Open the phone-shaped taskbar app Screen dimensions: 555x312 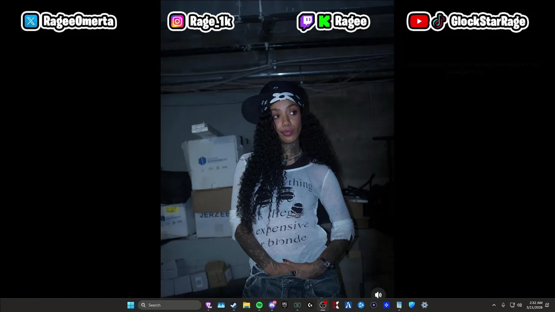[x=399, y=305]
